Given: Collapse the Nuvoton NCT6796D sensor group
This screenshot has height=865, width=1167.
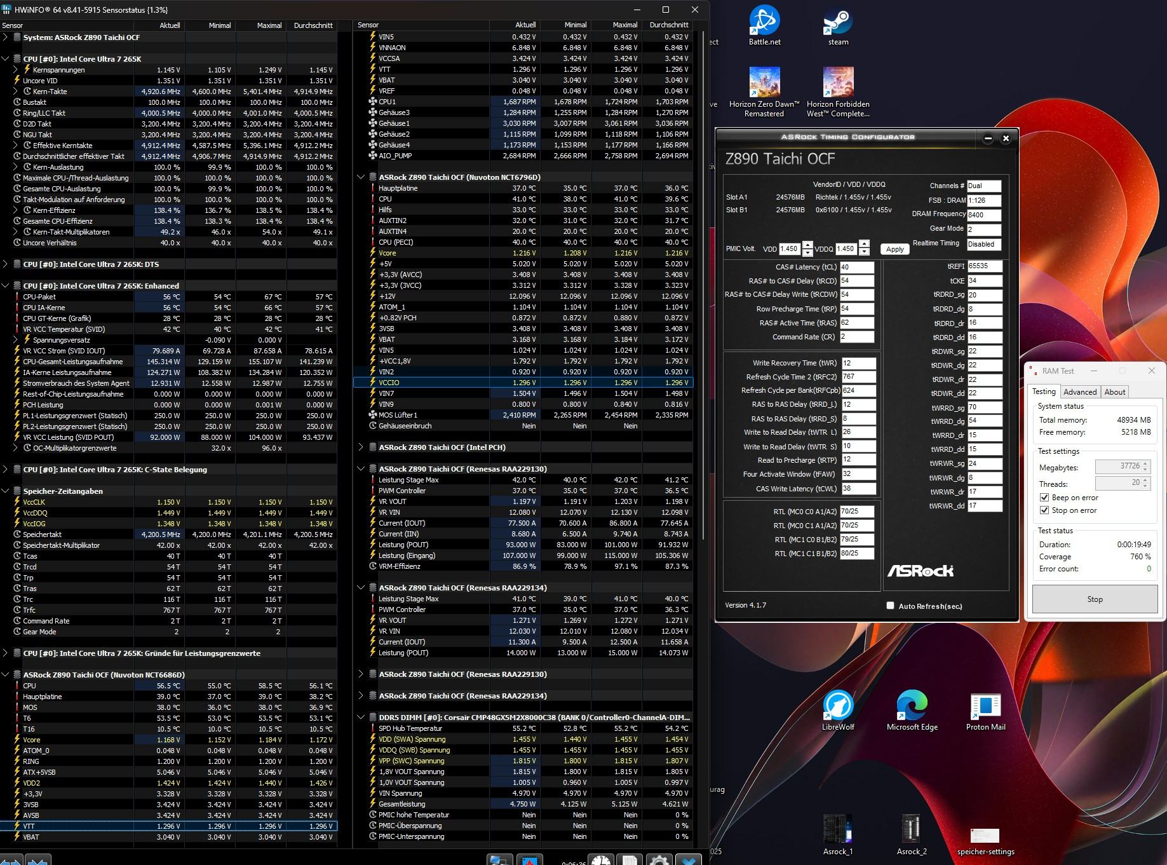Looking at the screenshot, I should tap(361, 177).
